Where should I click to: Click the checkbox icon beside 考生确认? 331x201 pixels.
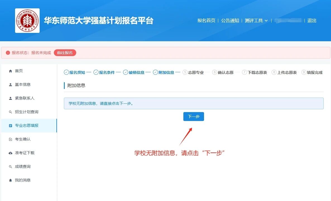click(x=11, y=139)
